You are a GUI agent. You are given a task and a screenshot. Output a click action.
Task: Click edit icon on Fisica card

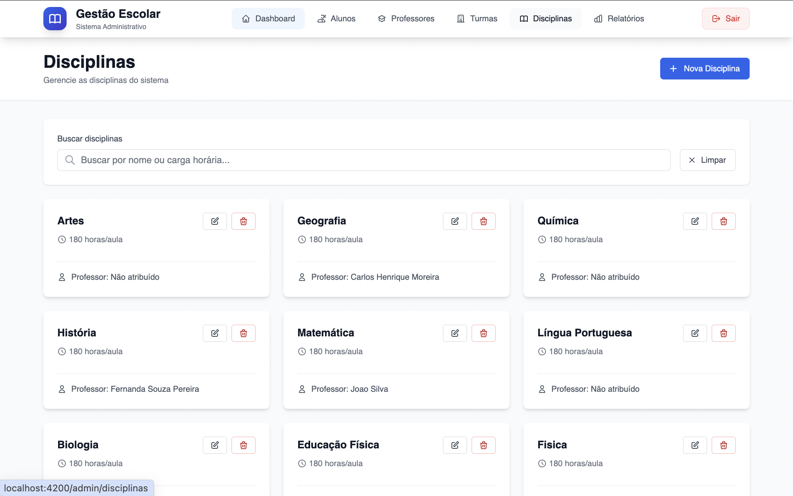(695, 445)
